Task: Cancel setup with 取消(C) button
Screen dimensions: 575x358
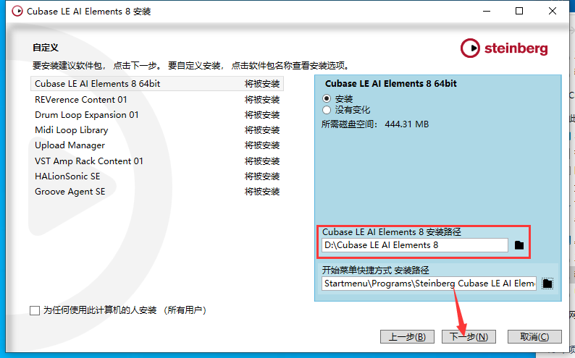Action: pos(534,337)
